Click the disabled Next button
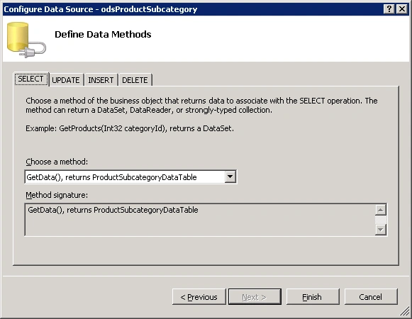This screenshot has height=319, width=412. (255, 297)
